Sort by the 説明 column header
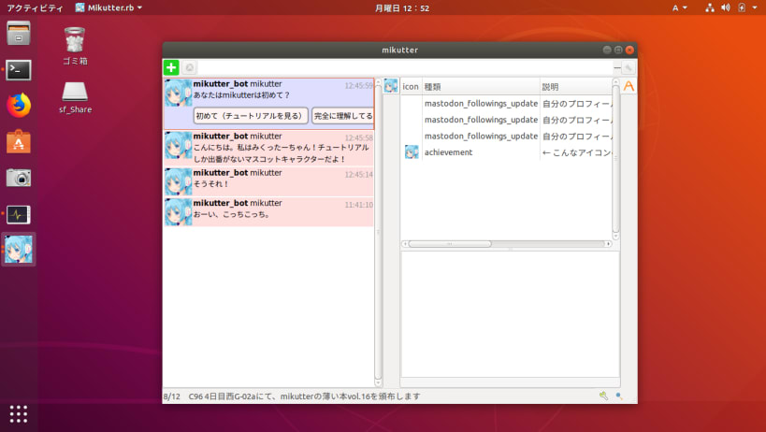766x432 pixels. pyautogui.click(x=575, y=86)
